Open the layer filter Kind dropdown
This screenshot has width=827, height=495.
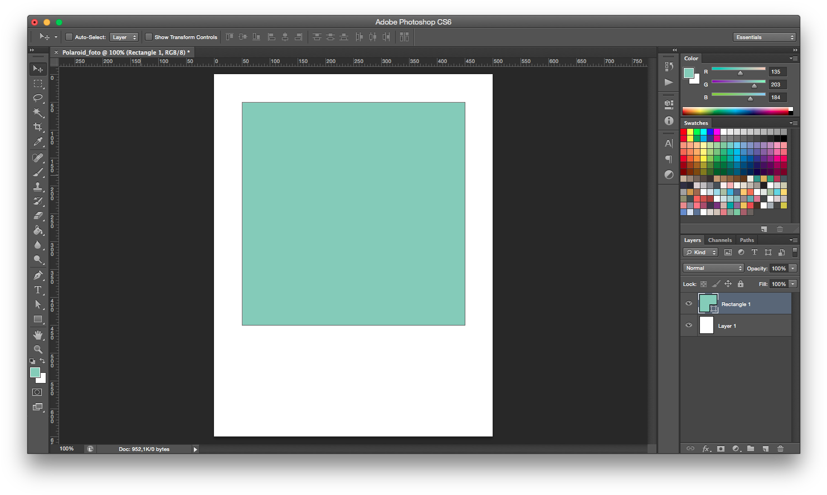[x=700, y=253]
